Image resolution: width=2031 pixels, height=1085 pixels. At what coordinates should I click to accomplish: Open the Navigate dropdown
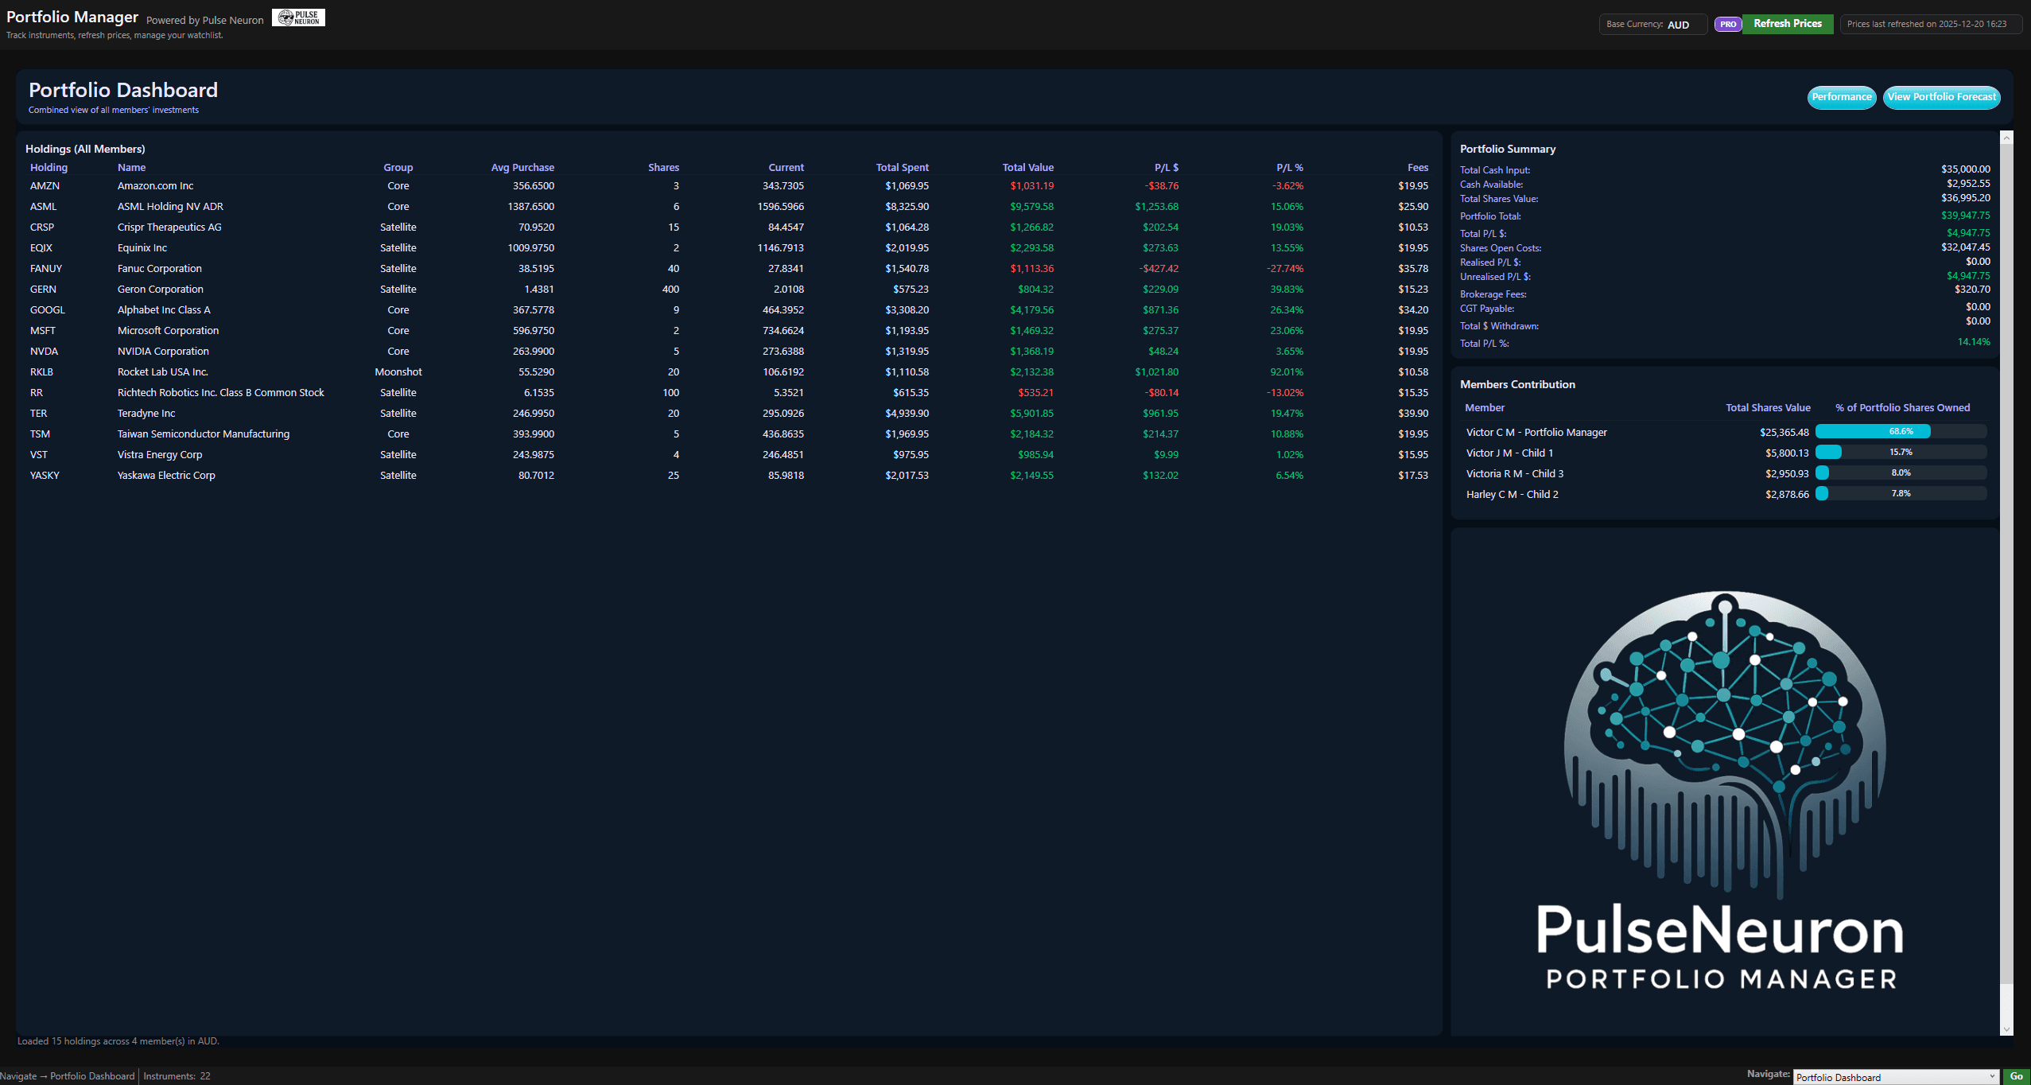tap(1895, 1076)
